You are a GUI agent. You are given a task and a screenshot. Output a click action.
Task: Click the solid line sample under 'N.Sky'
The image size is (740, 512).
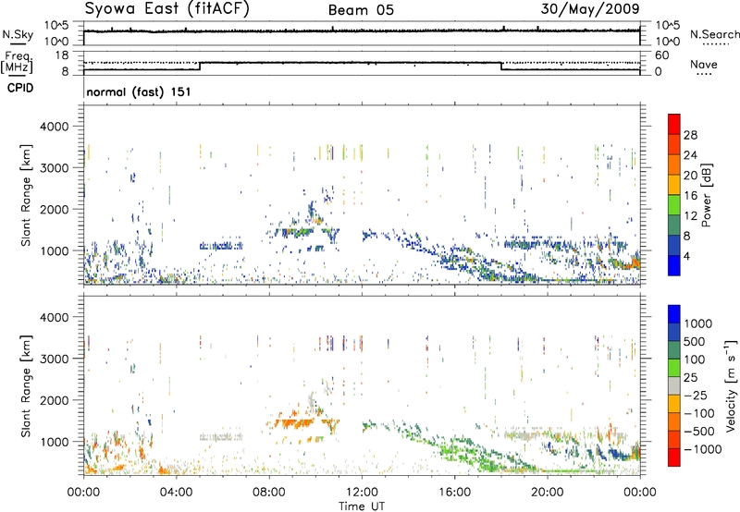click(x=18, y=44)
